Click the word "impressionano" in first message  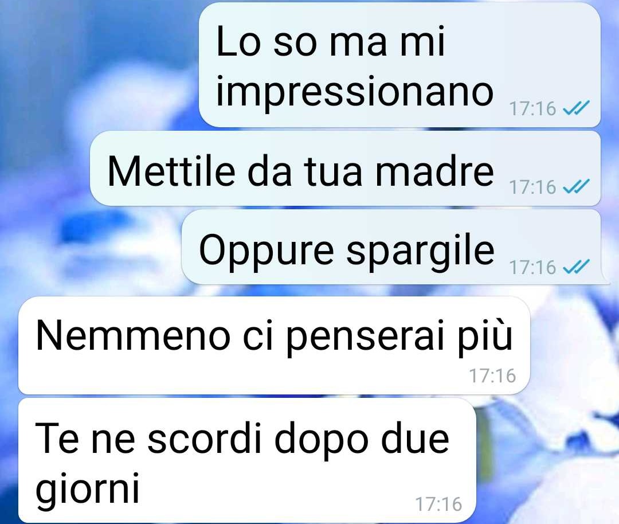pyautogui.click(x=355, y=92)
